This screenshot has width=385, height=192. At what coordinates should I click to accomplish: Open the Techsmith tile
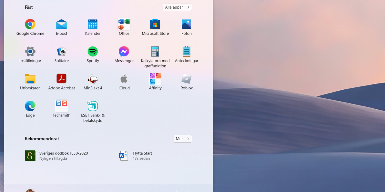[x=61, y=109]
